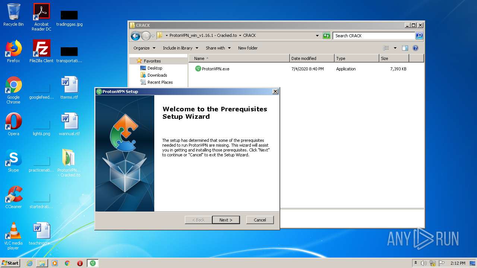Click the Action Center flag tray icon
This screenshot has width=477, height=268.
point(442,263)
